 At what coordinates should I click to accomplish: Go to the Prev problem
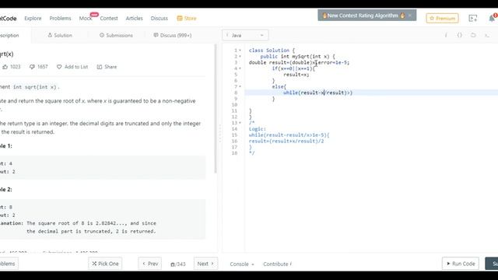[150, 264]
